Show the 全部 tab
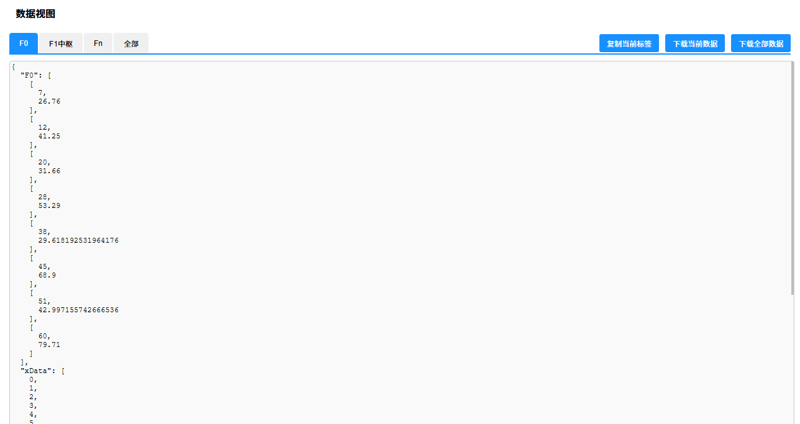The image size is (800, 424). tap(131, 43)
